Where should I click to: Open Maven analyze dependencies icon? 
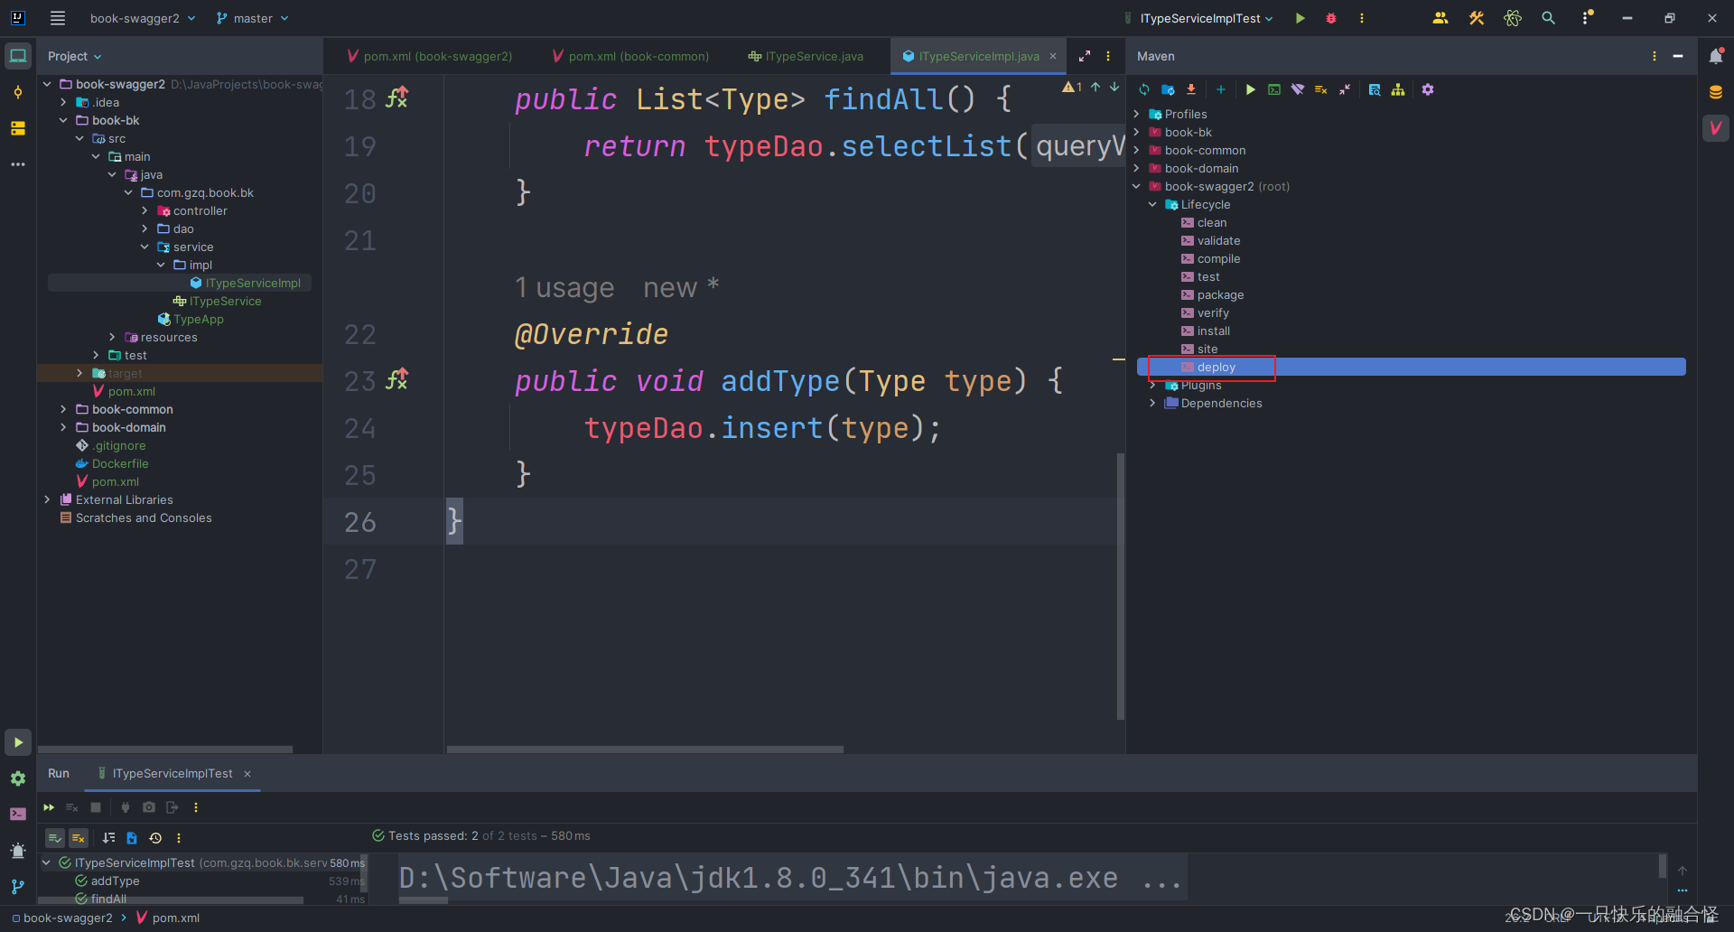coord(1375,89)
